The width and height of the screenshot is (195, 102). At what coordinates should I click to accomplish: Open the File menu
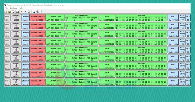tap(6, 8)
